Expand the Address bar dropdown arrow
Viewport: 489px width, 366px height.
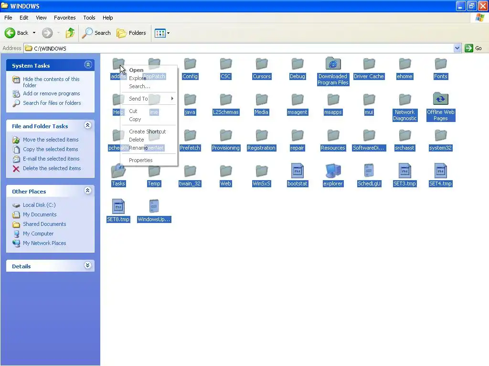[x=457, y=48]
